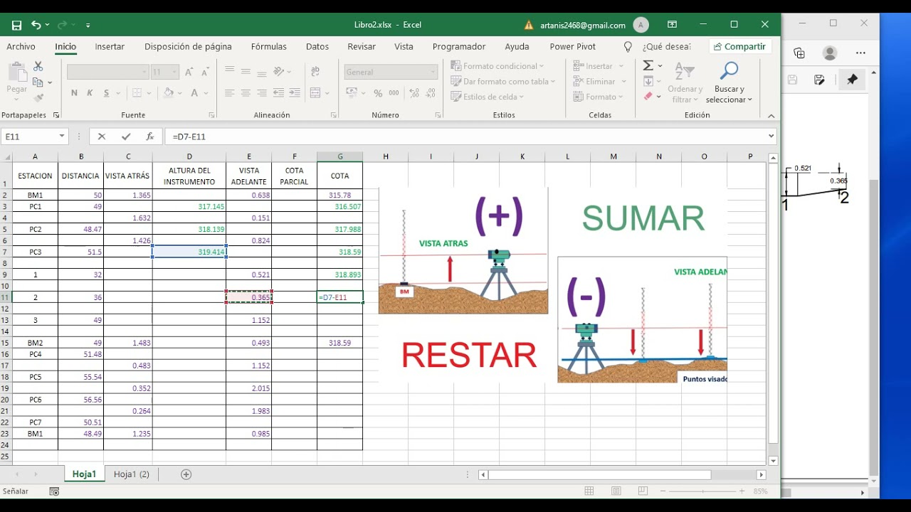This screenshot has width=911, height=512.
Task: Click Formato condicional button
Action: (x=497, y=66)
